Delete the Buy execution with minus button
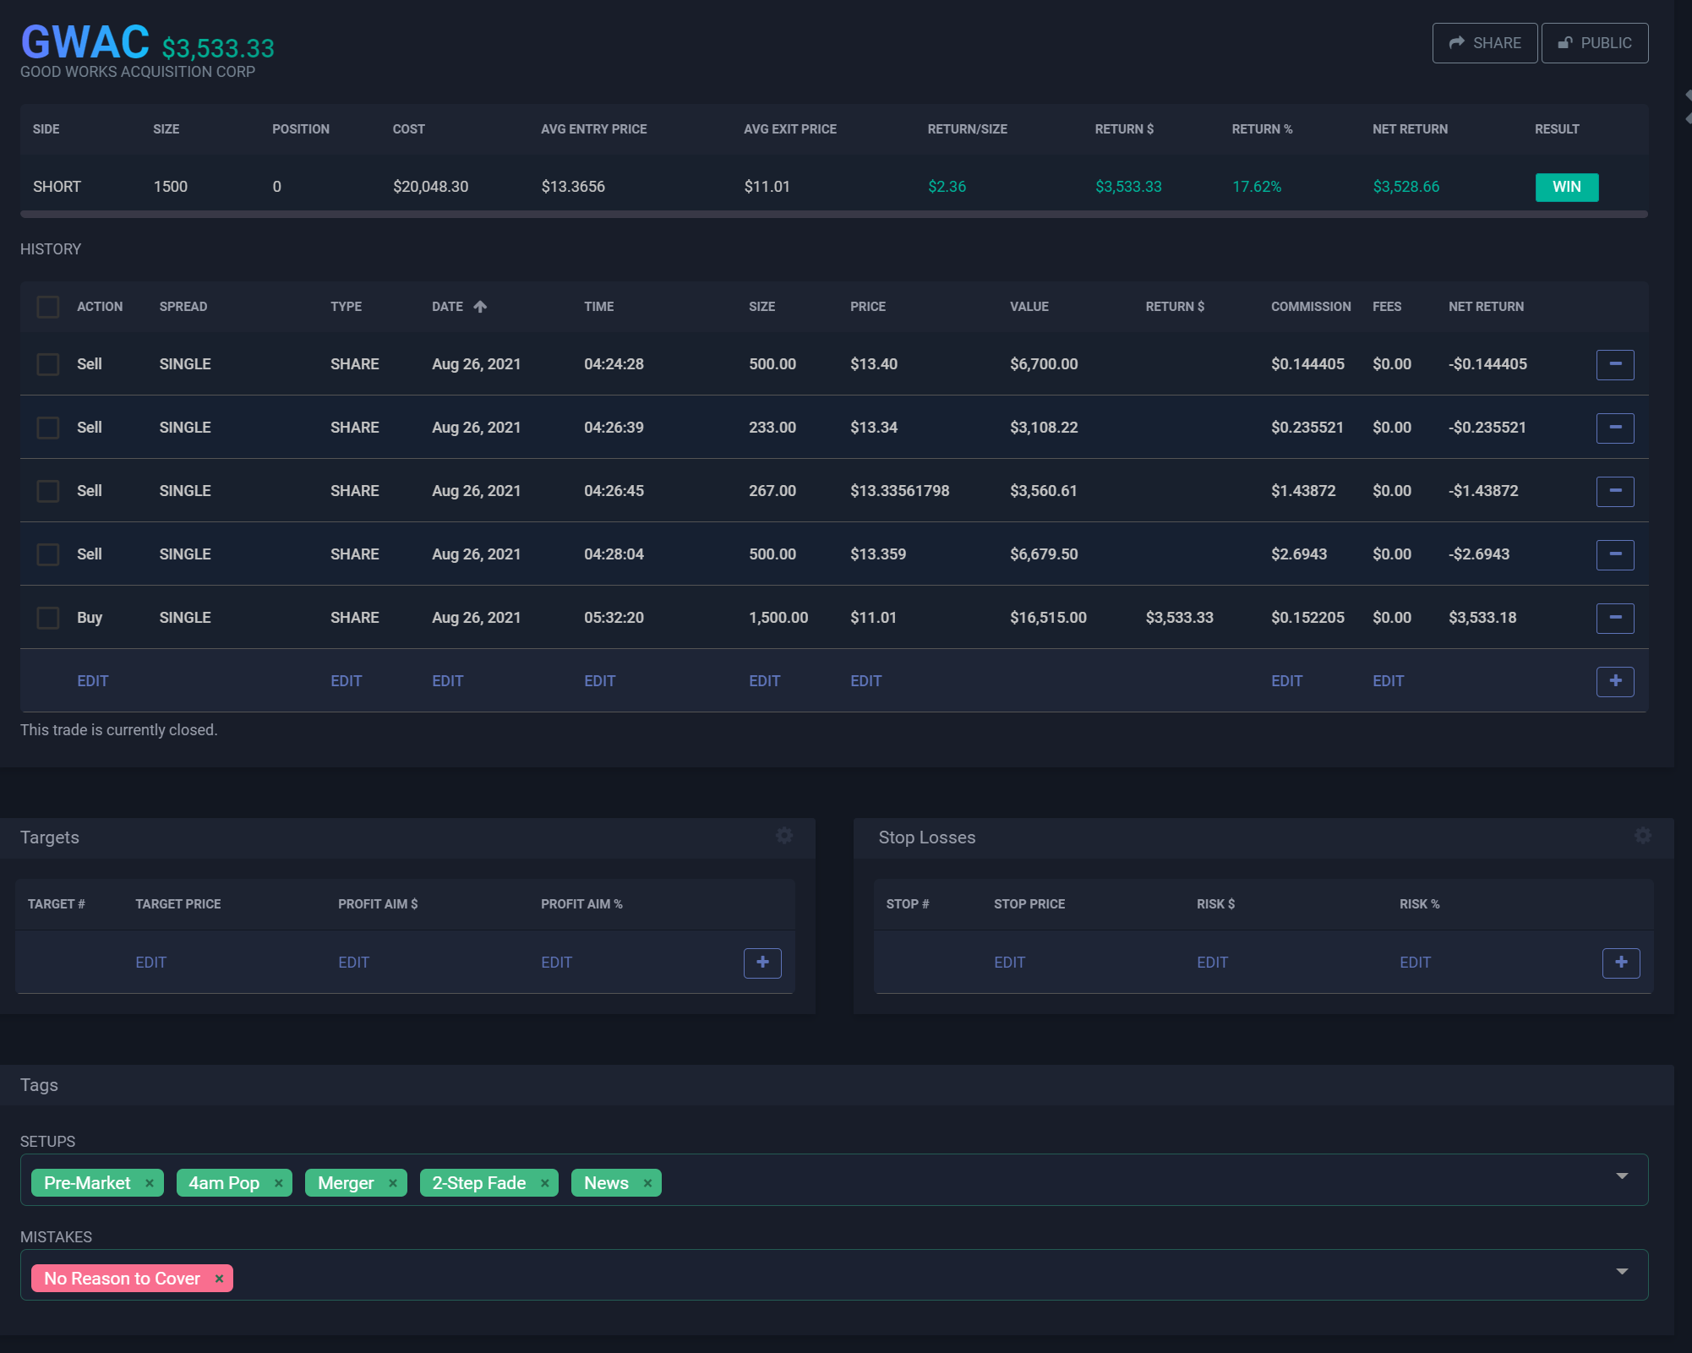This screenshot has height=1353, width=1692. 1614,618
